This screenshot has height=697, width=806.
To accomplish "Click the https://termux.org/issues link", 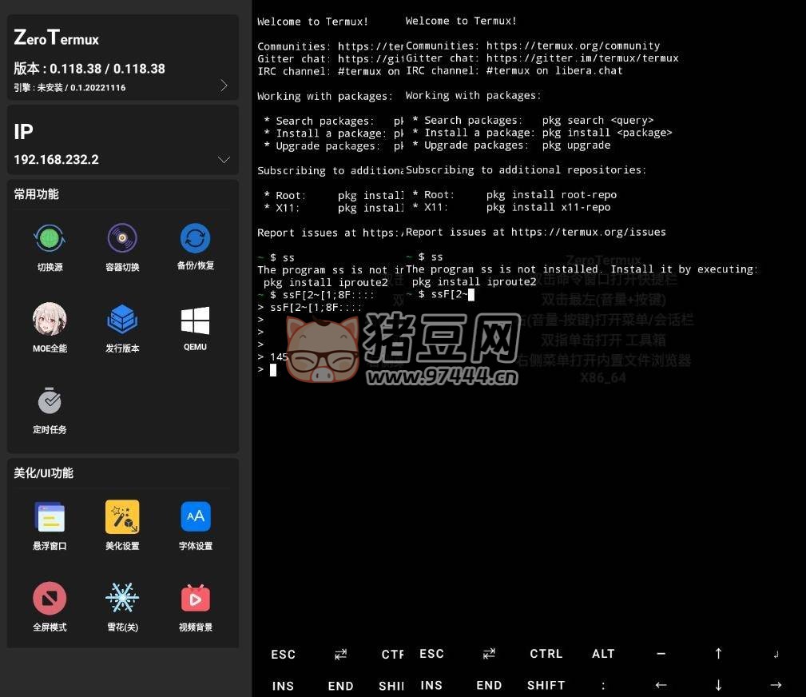I will [588, 232].
